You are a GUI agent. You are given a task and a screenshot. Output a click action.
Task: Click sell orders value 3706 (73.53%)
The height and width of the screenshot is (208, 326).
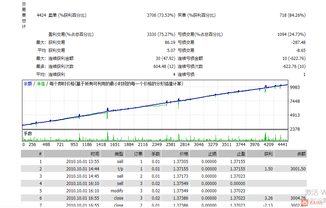pos(161,15)
